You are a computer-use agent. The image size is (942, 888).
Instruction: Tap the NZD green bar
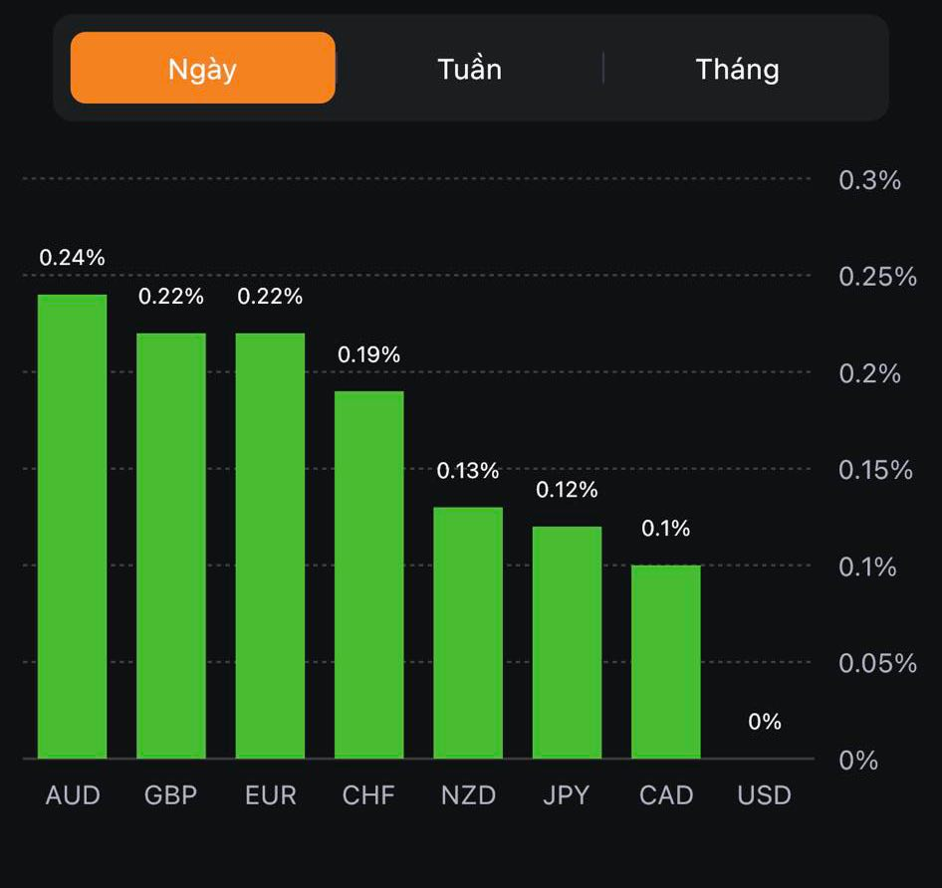click(x=468, y=633)
